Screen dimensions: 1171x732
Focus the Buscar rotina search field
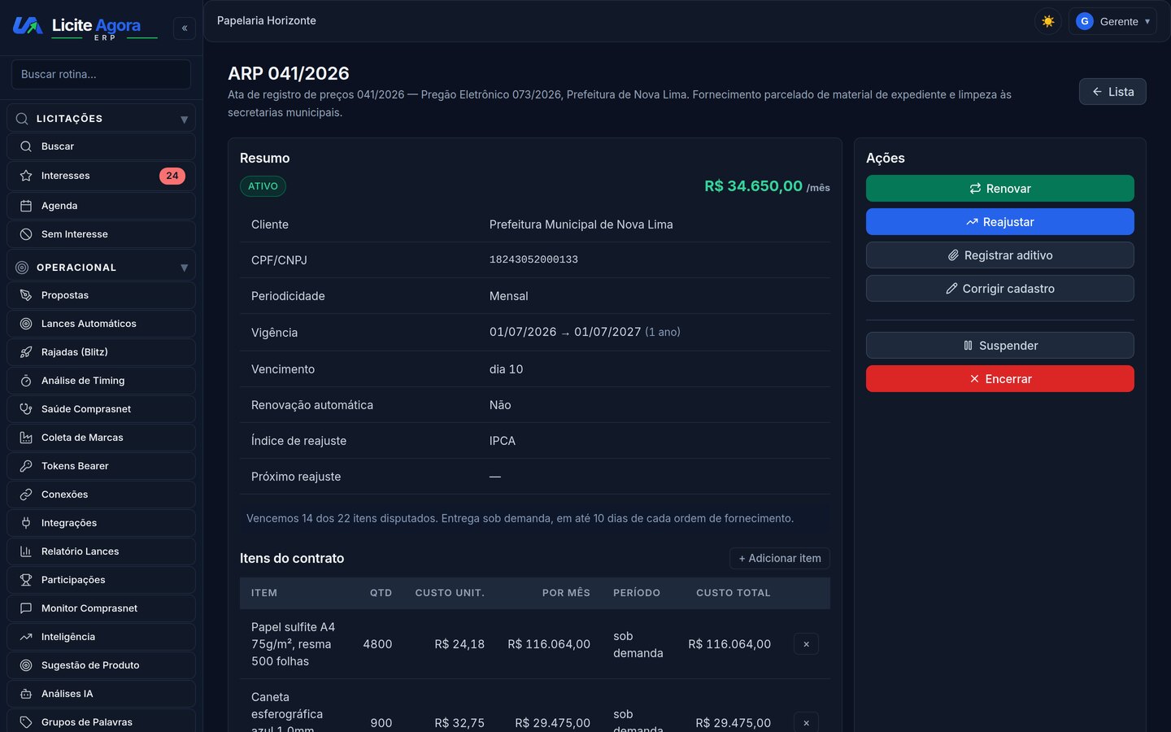pos(101,74)
